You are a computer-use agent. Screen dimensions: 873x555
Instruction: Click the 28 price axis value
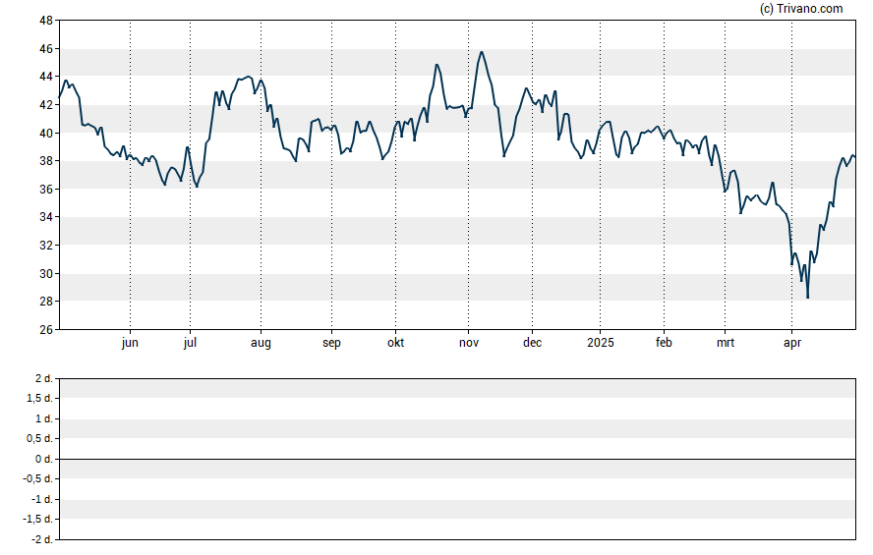pos(46,302)
